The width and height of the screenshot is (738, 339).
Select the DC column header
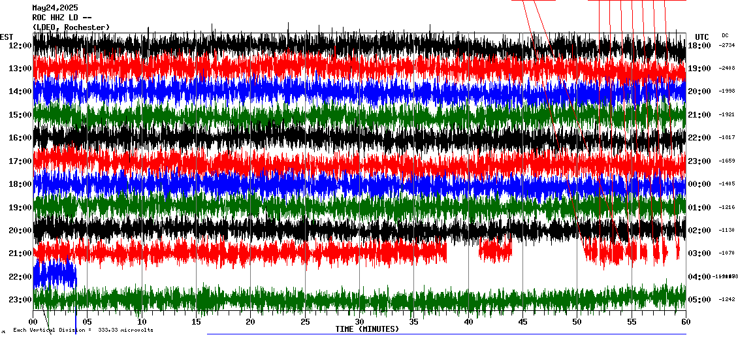click(725, 35)
